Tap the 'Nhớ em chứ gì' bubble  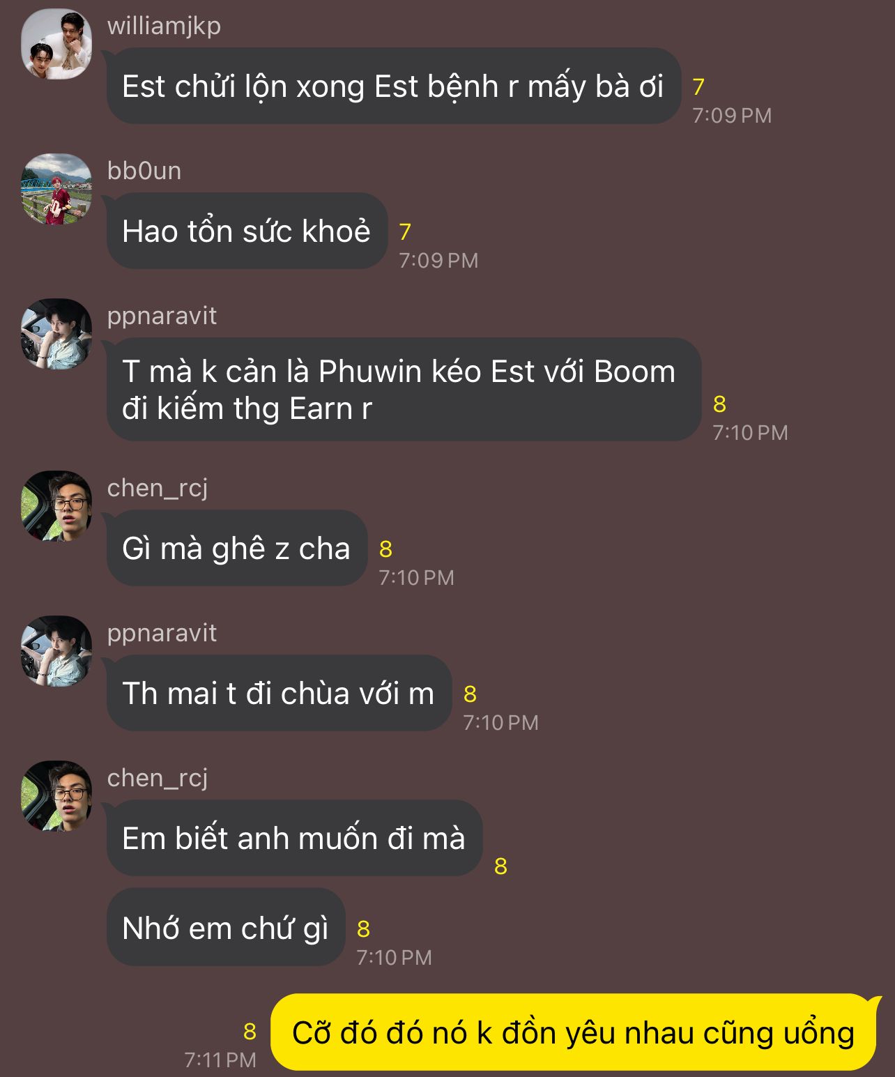[x=226, y=928]
